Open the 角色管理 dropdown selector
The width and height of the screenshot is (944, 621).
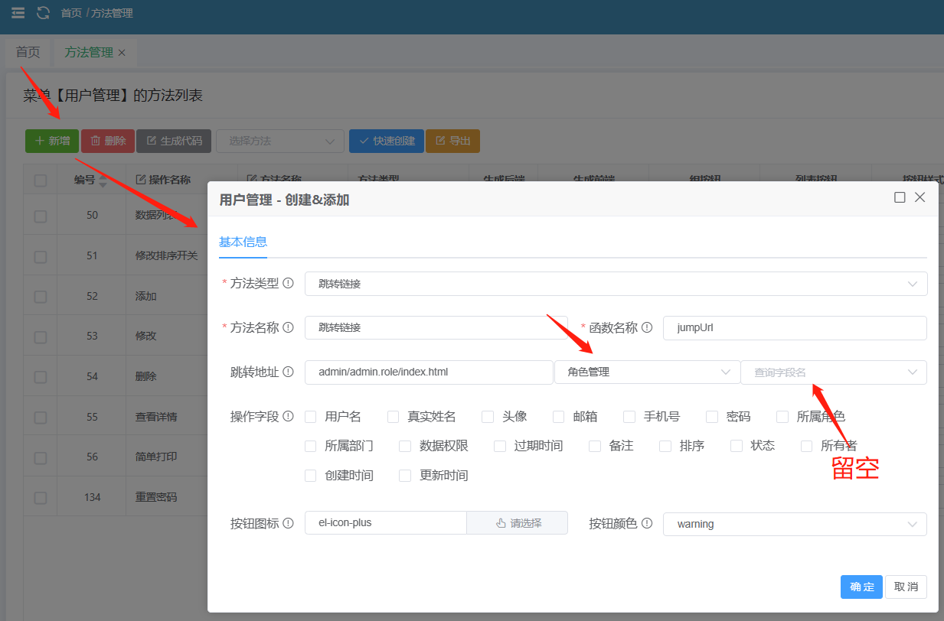pos(647,372)
